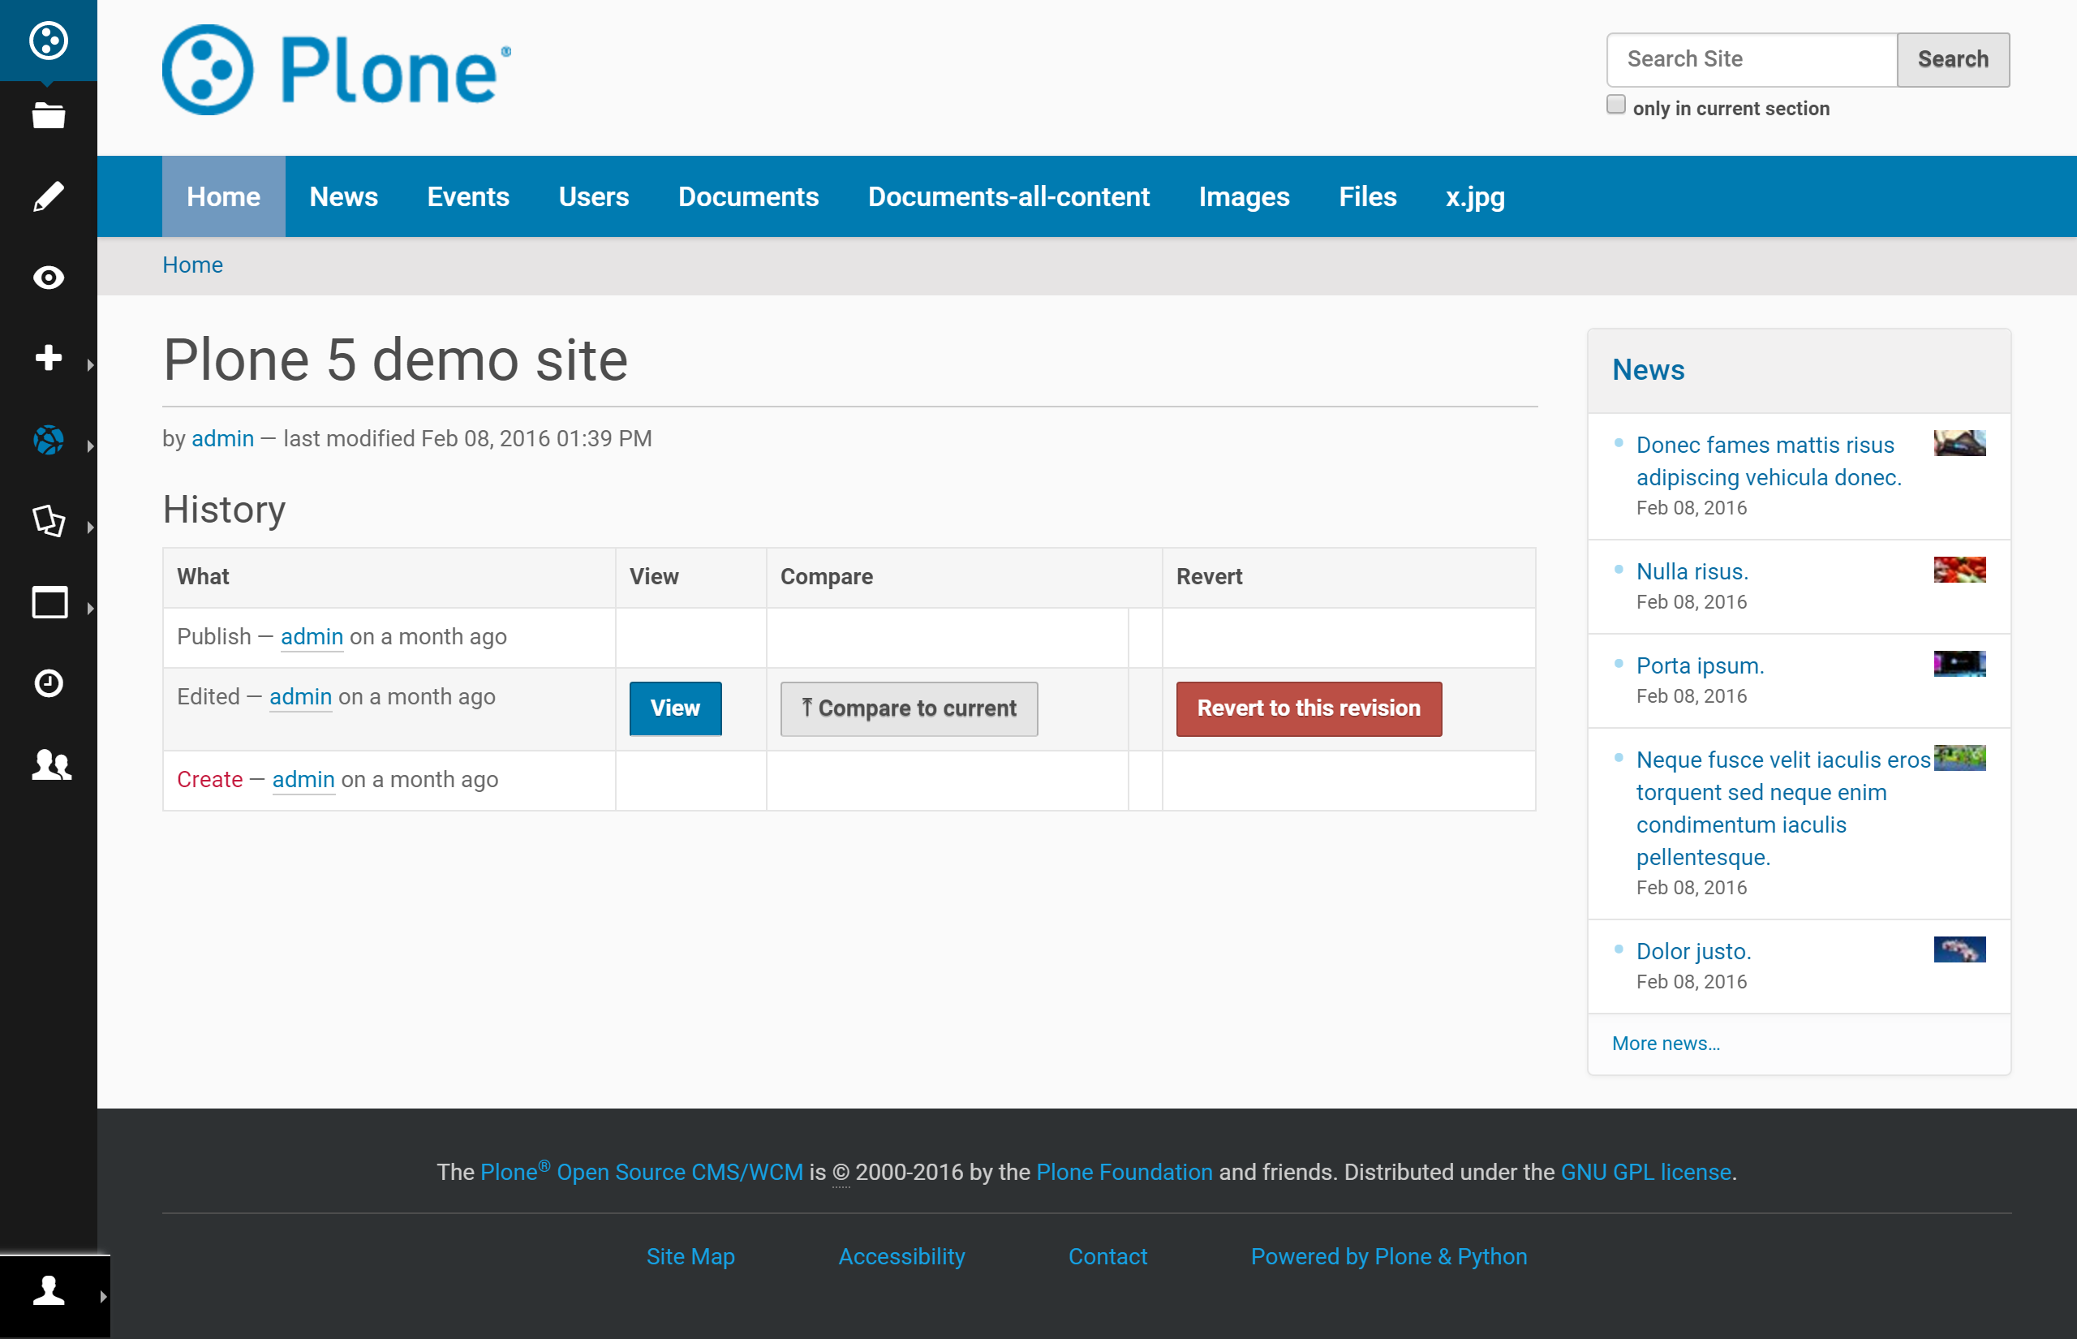Open the Display rectangle icon menu

coord(49,602)
